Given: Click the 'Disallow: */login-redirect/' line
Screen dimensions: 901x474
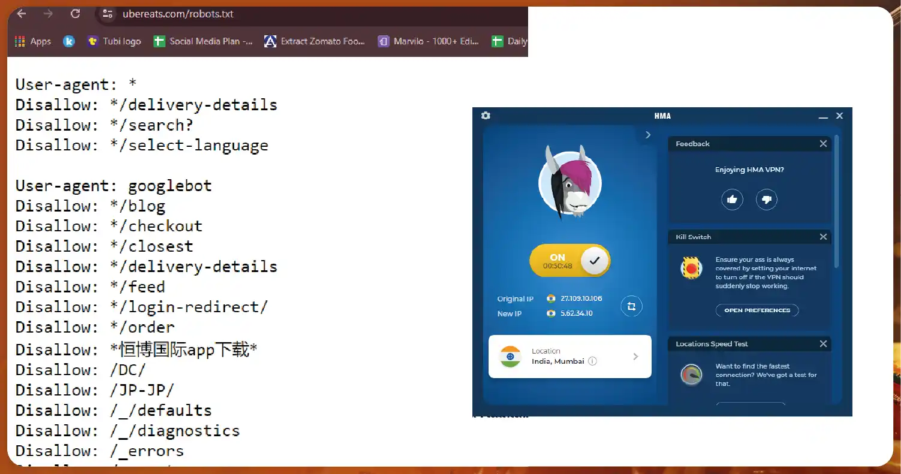Looking at the screenshot, I should click(x=142, y=307).
